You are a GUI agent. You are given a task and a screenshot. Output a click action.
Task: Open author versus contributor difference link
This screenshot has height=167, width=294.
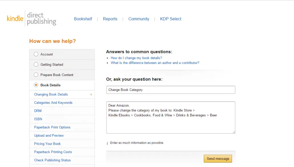click(155, 63)
